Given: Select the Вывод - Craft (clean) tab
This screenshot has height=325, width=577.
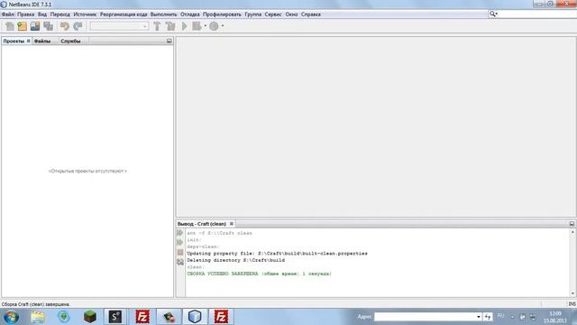Looking at the screenshot, I should (202, 224).
